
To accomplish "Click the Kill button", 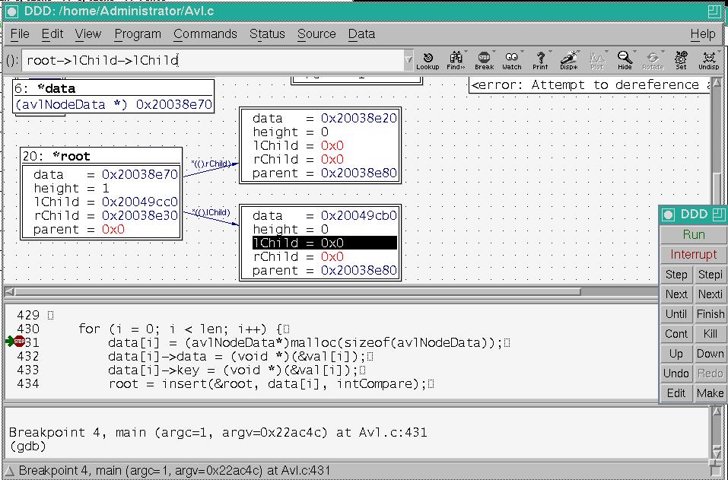I will point(711,334).
